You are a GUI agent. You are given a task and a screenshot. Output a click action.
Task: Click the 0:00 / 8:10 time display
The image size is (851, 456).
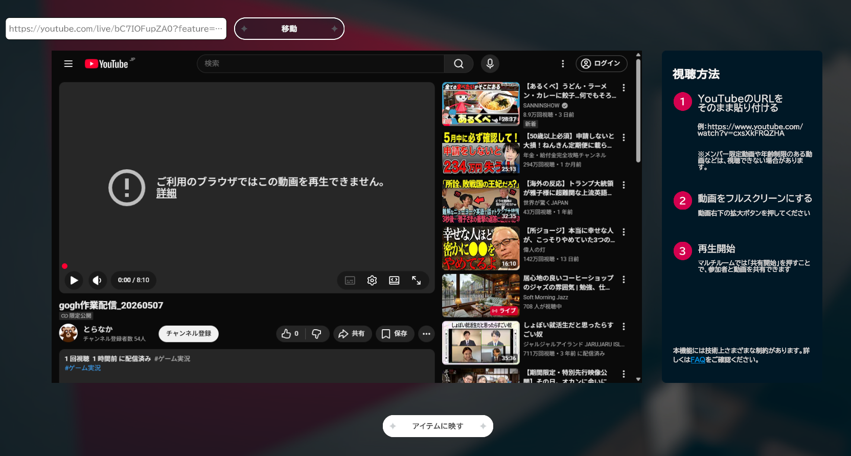tap(133, 280)
